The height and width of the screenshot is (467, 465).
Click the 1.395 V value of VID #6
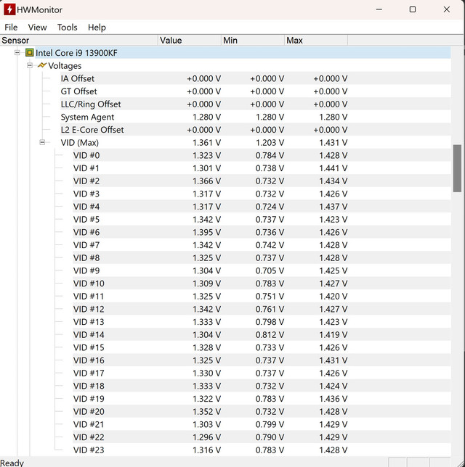pos(206,232)
